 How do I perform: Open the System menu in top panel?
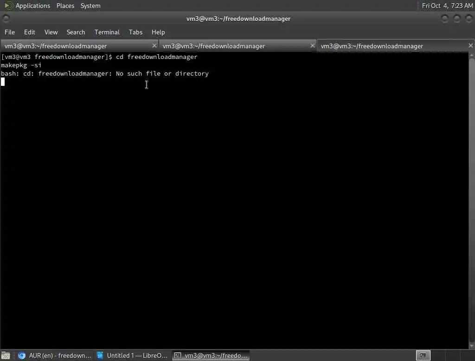pos(90,6)
